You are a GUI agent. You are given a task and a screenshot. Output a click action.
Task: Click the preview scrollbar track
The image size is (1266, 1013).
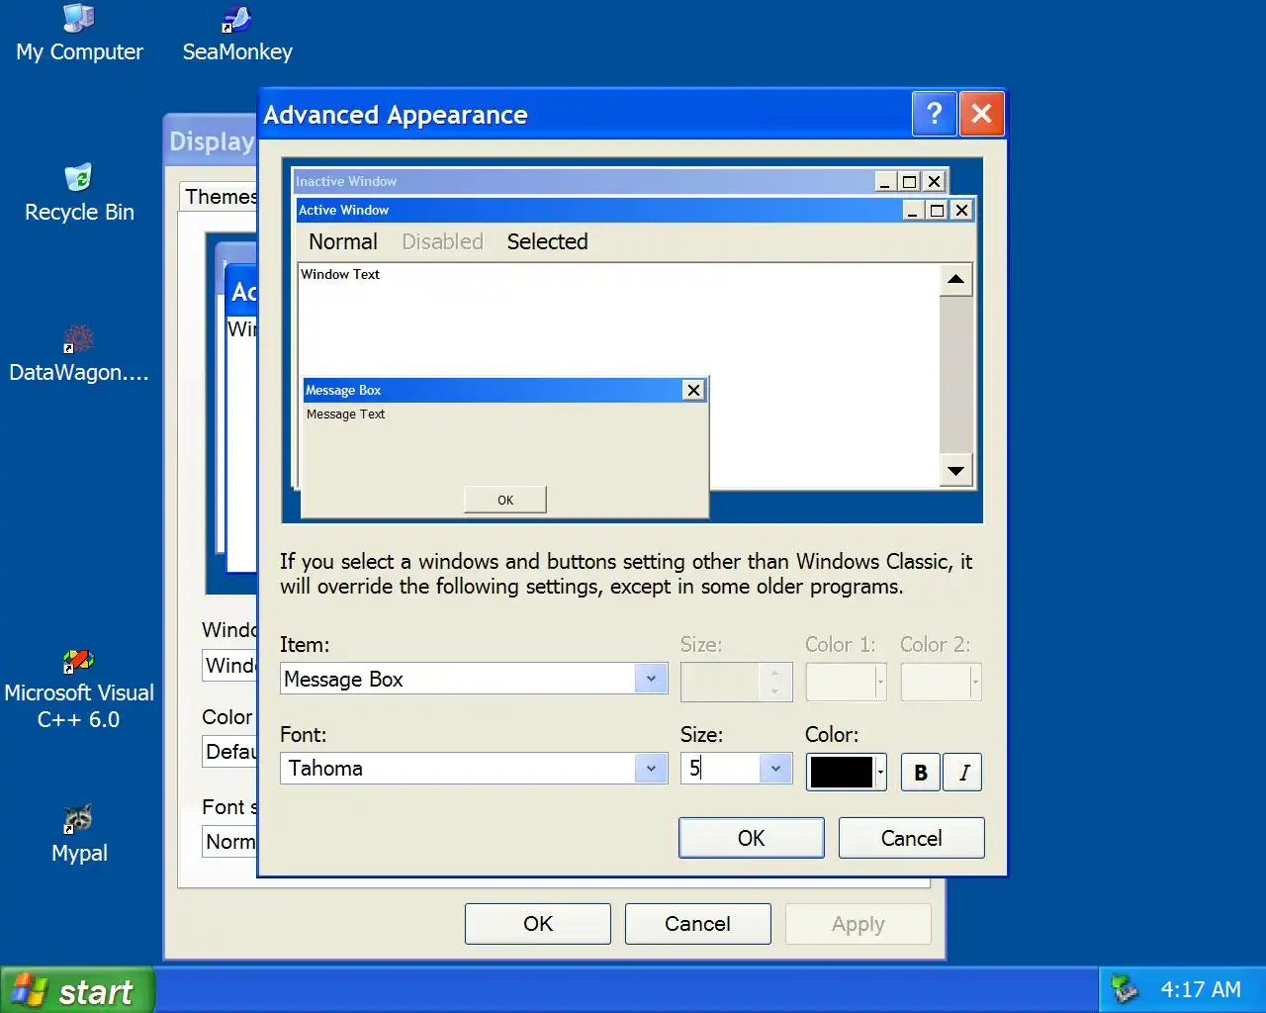click(x=955, y=374)
